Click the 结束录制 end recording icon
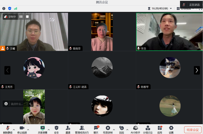The height and width of the screenshot is (134, 203). tap(108, 128)
